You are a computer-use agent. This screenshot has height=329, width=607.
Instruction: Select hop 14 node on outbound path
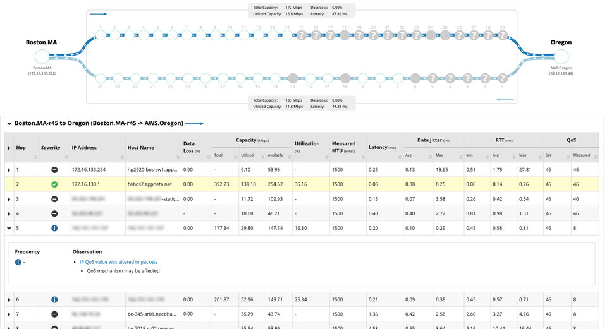click(x=287, y=35)
